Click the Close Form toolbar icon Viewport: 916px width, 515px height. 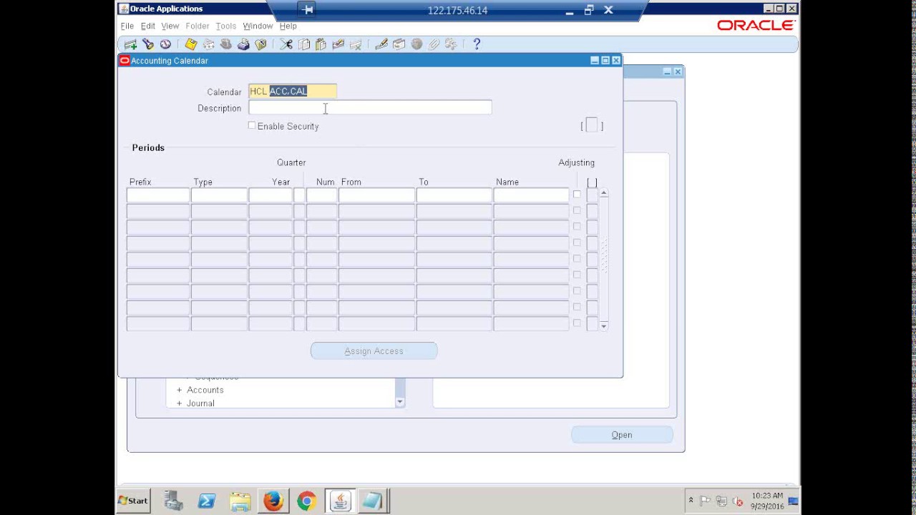tap(260, 44)
